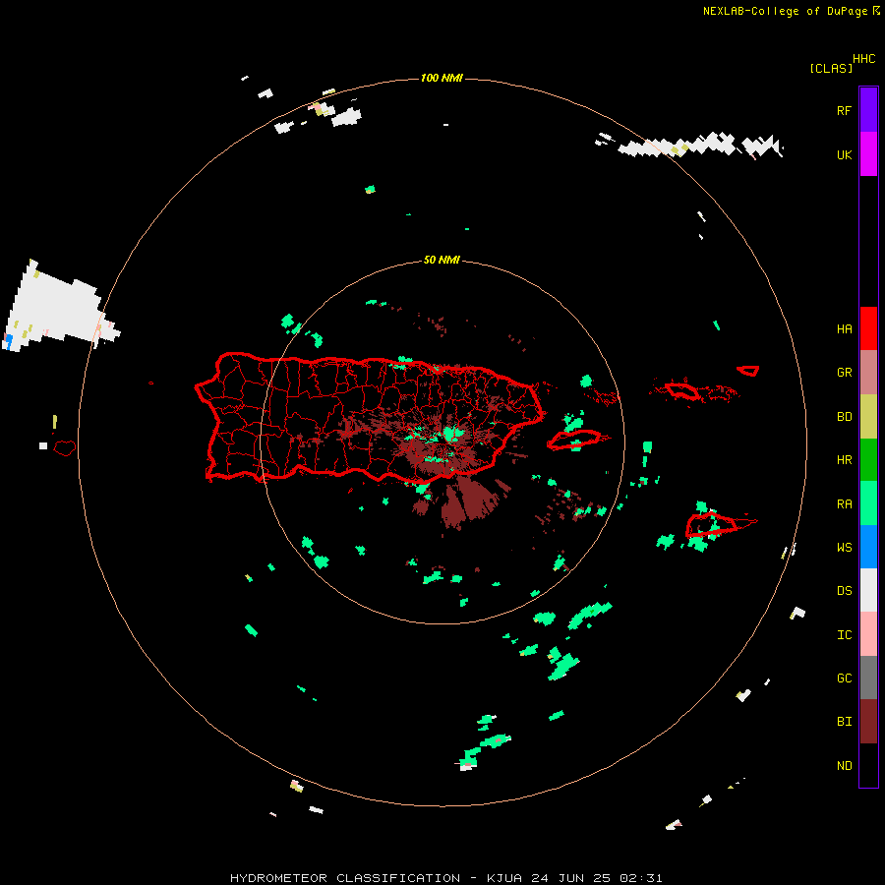885x885 pixels.
Task: Click the 'KJUA' radar site identifier
Action: 504,878
